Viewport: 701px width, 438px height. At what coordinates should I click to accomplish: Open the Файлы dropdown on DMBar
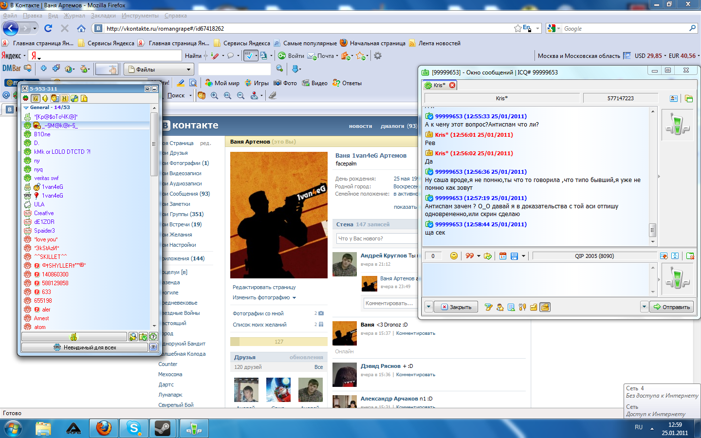tap(159, 69)
